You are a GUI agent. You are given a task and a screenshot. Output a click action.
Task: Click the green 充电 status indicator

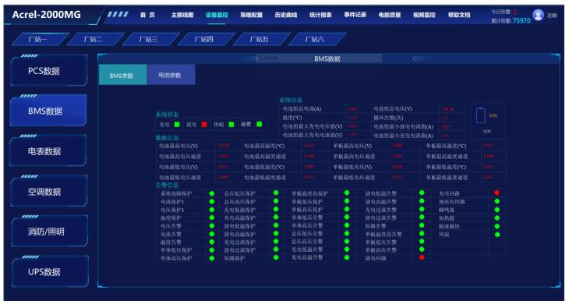177,125
